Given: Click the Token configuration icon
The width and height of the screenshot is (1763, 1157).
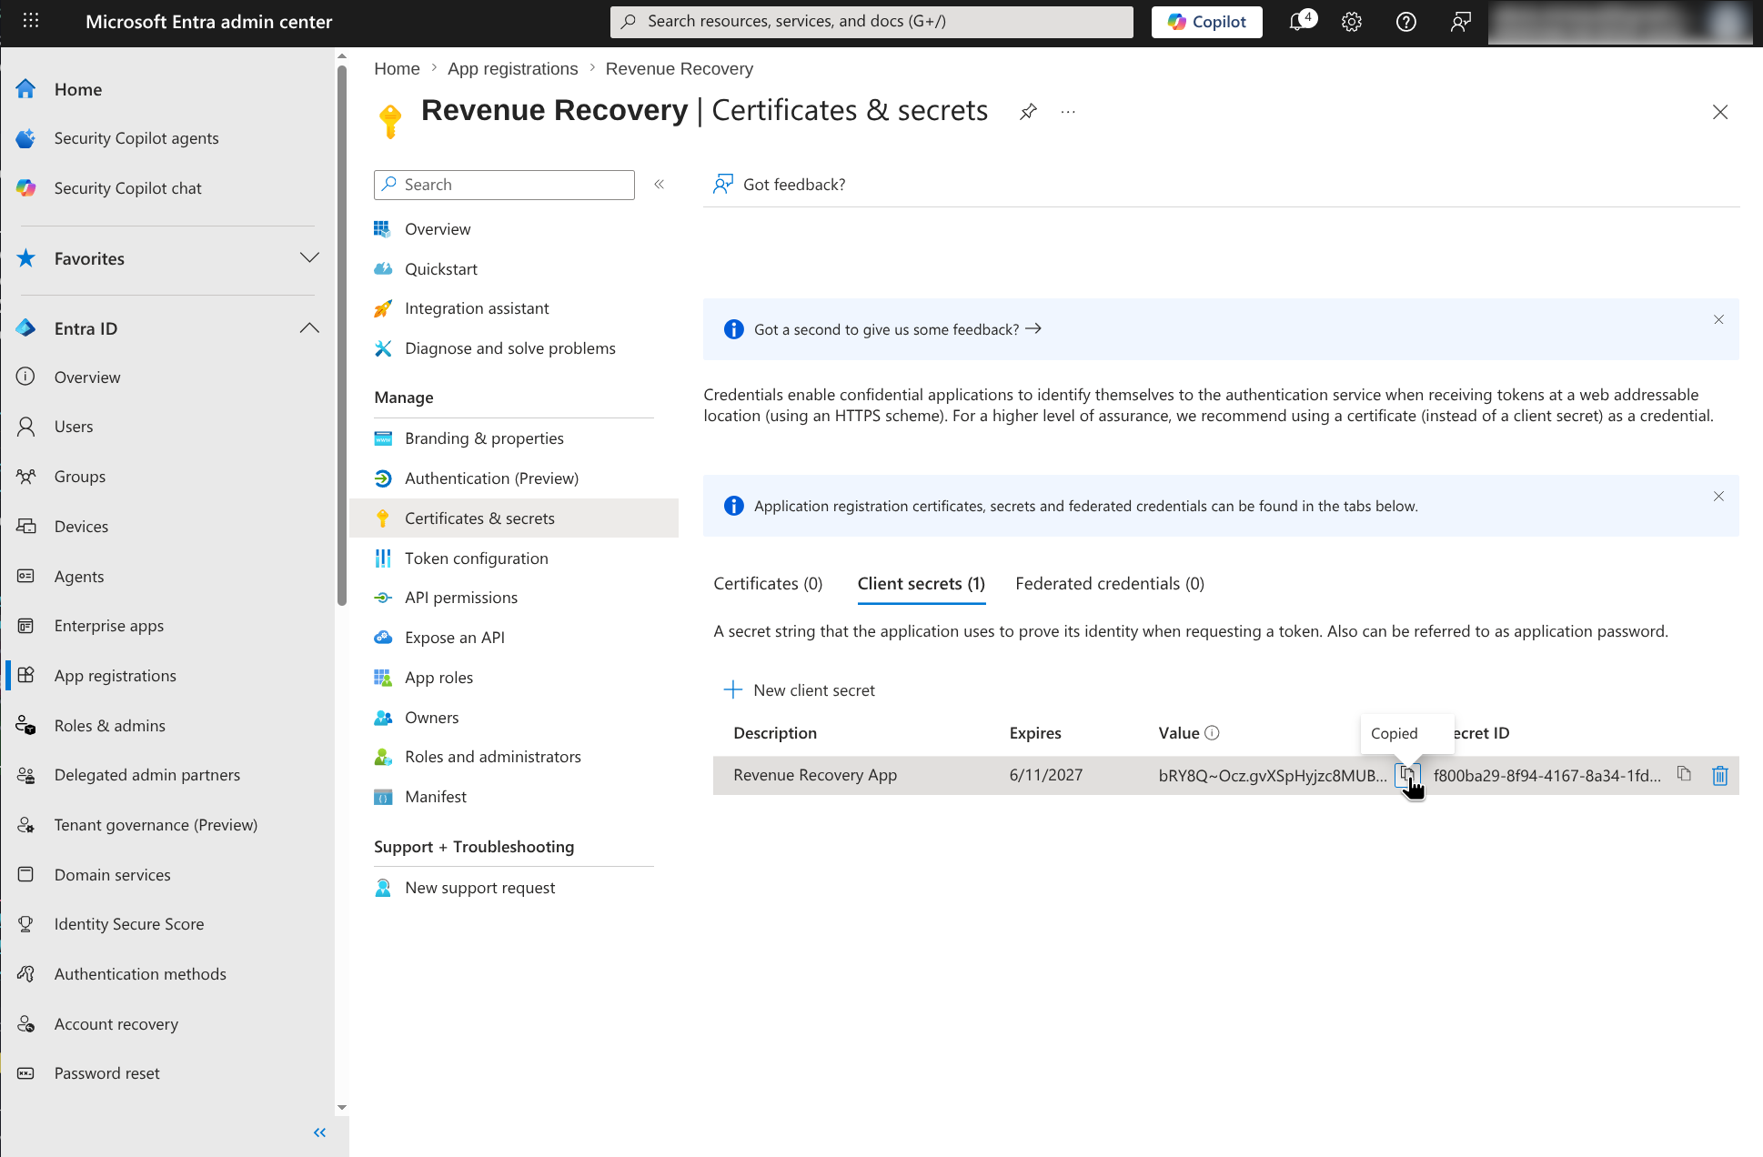Looking at the screenshot, I should click(383, 558).
